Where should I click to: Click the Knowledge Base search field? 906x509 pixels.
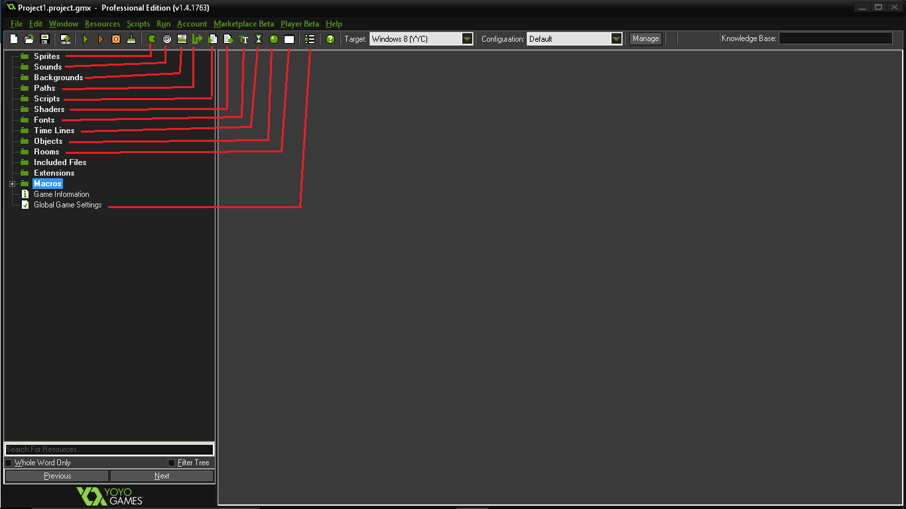(835, 39)
